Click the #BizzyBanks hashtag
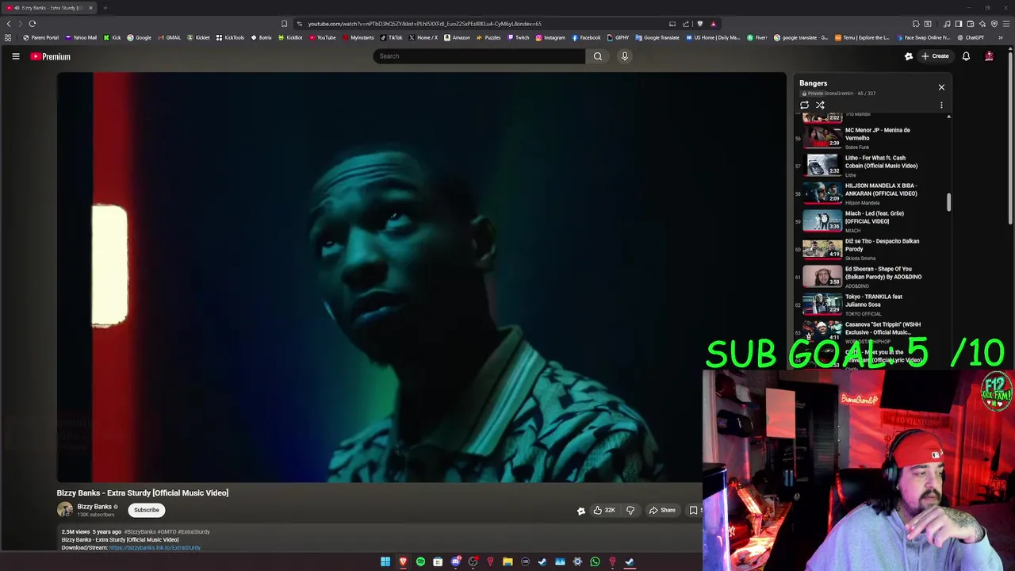 (140, 532)
